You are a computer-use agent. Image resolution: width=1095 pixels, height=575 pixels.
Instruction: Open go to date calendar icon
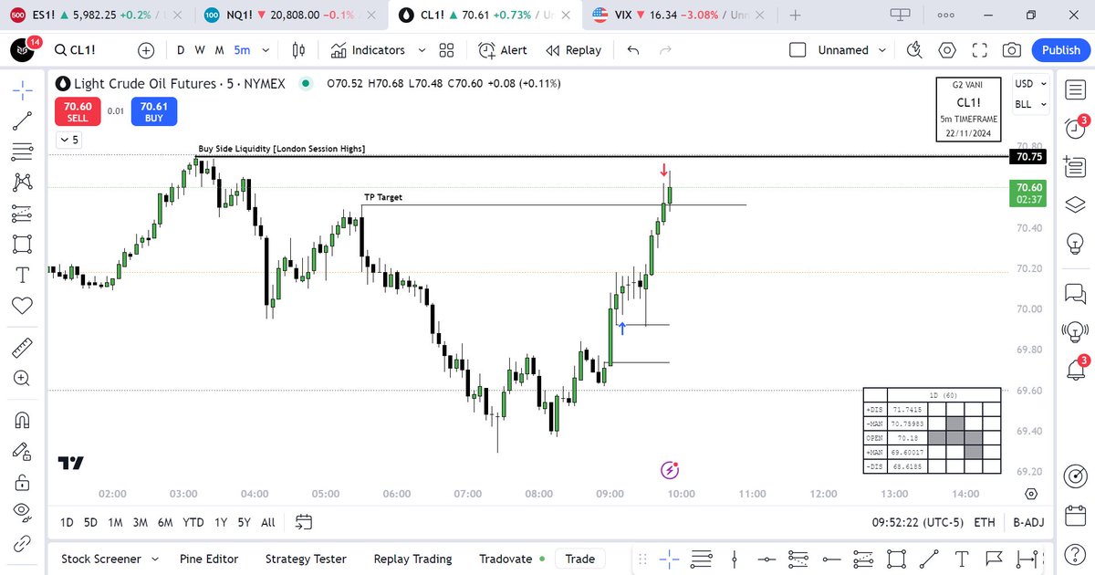[x=304, y=522]
